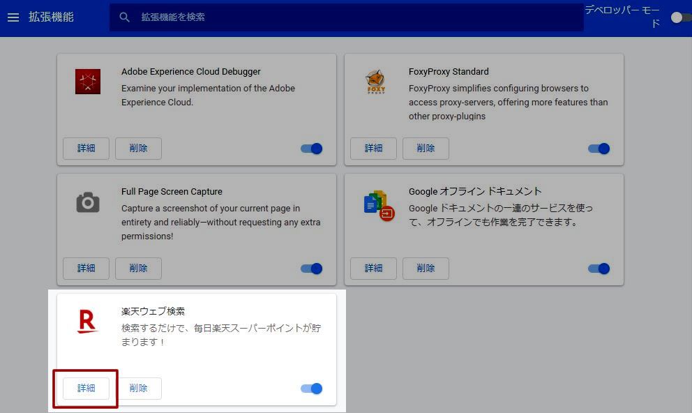
Task: Click the Adobe Experience Cloud Debugger title
Action: point(191,71)
